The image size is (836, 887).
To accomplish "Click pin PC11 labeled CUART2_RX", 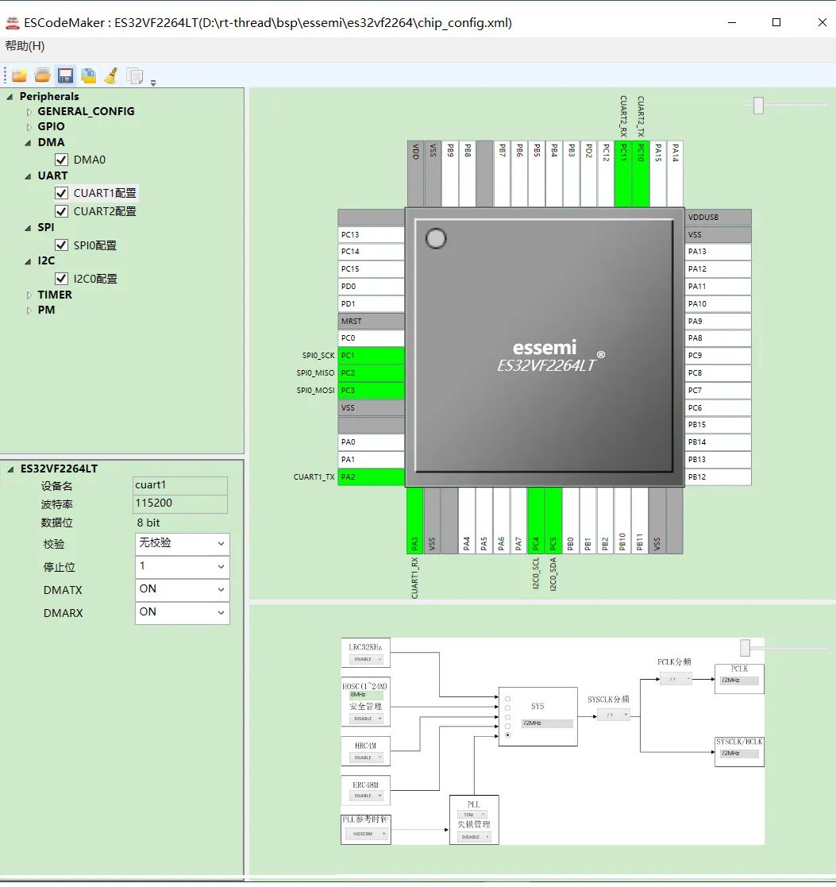I will pos(623,174).
